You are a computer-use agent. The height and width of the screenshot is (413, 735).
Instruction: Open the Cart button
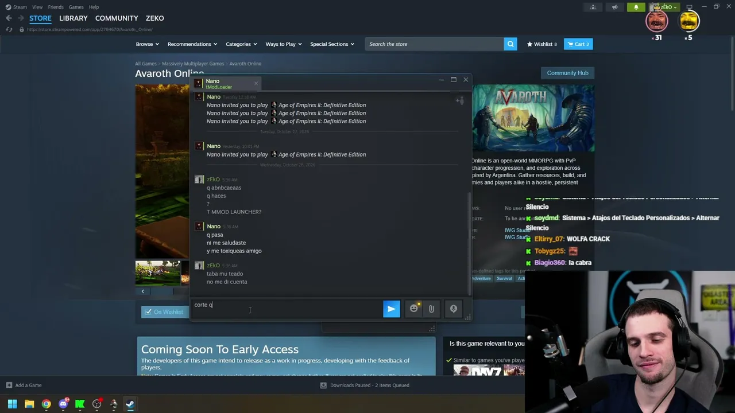coord(578,44)
